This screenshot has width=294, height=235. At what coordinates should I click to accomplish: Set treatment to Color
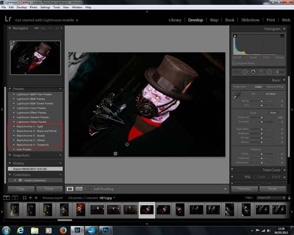(258, 87)
